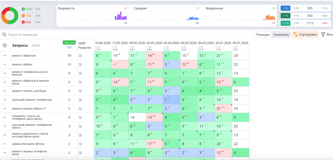Click query text ремонт айфонов

[x=24, y=56]
